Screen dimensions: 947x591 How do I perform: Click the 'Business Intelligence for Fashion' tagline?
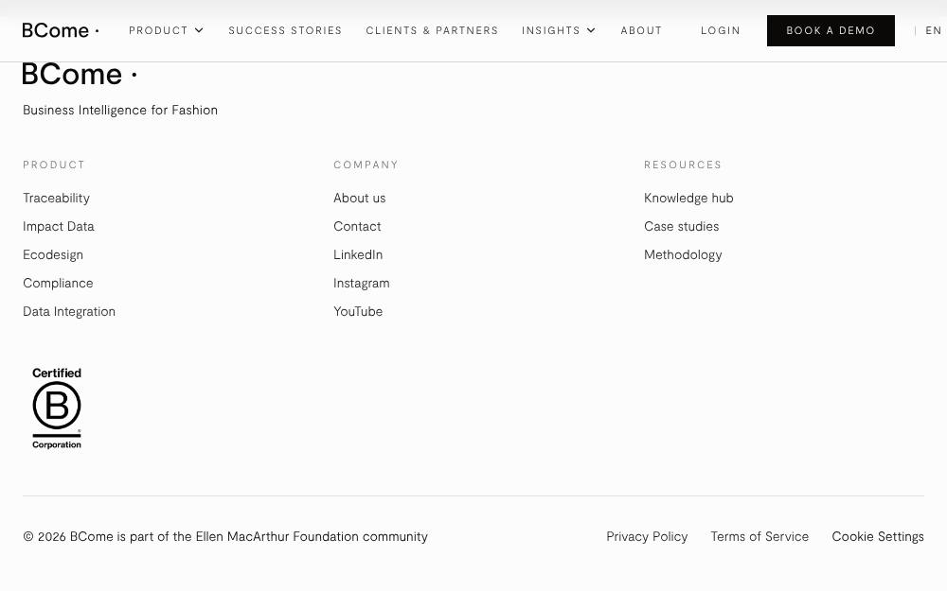coord(120,110)
